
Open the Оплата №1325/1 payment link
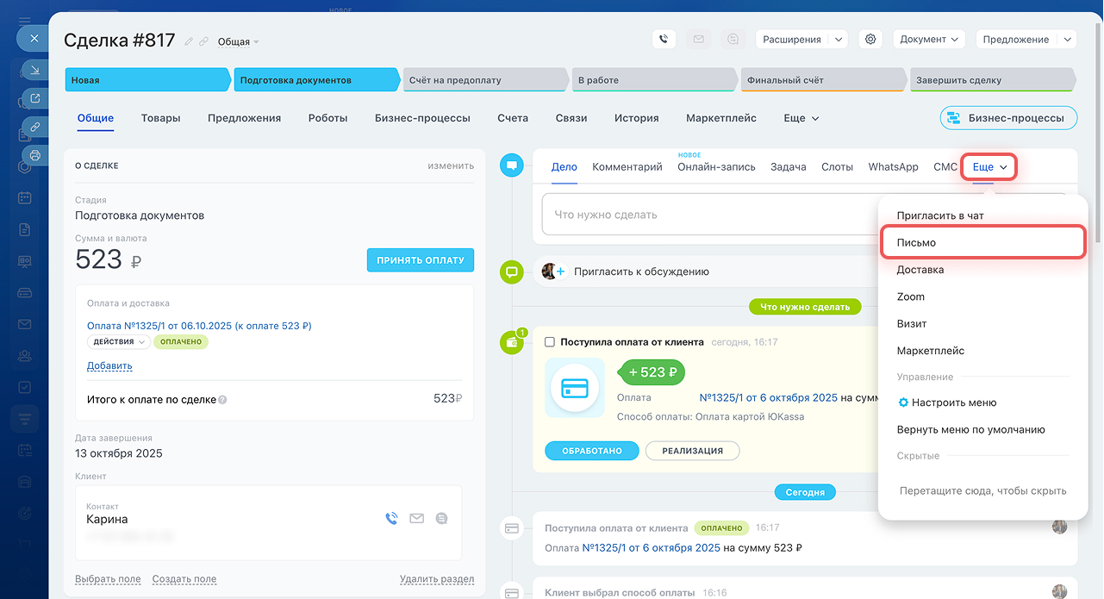(198, 326)
